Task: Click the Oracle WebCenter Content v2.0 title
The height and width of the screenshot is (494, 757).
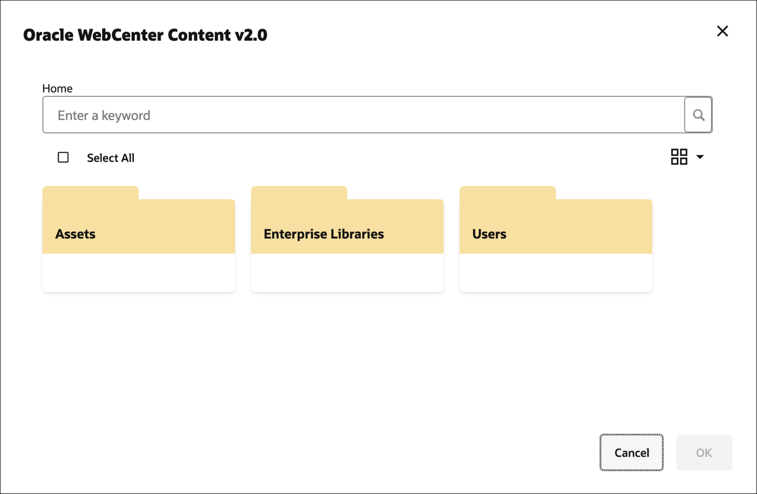Action: tap(145, 35)
